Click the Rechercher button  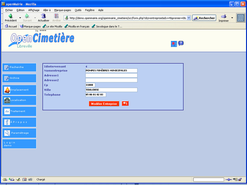[x=204, y=18]
